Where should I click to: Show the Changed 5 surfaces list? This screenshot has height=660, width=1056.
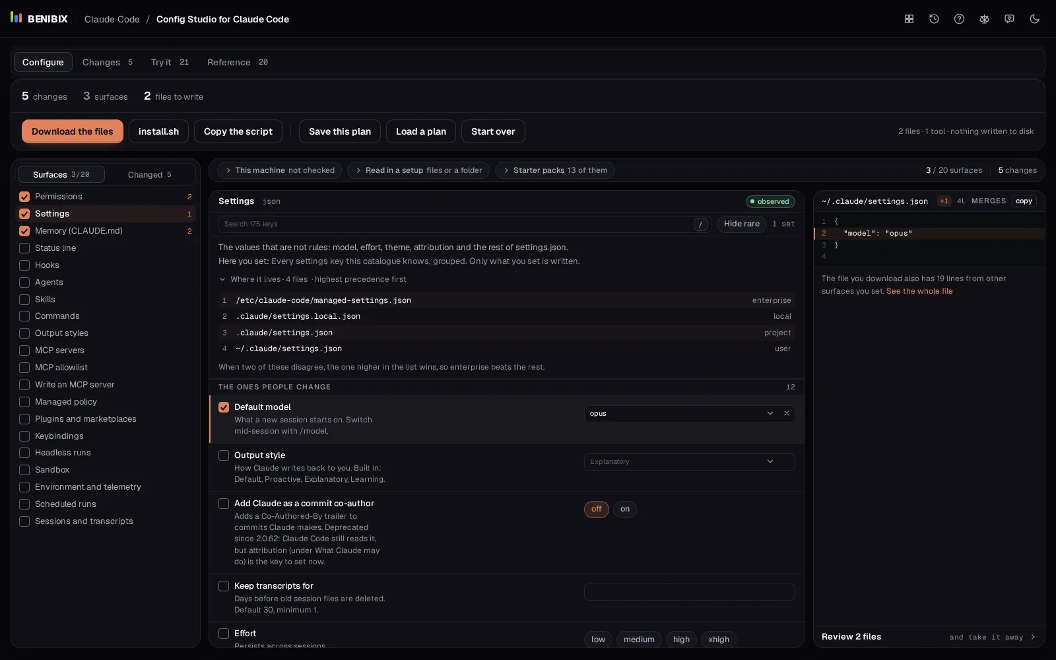tap(150, 174)
